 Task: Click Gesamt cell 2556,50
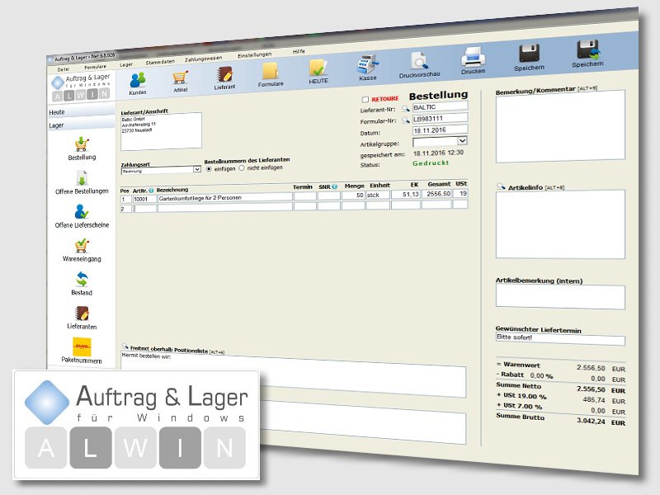pyautogui.click(x=436, y=194)
